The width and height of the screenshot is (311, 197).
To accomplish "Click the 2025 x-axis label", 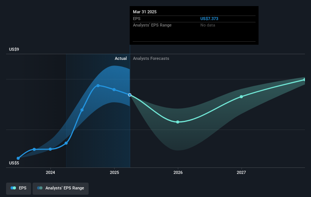I will (114, 172).
